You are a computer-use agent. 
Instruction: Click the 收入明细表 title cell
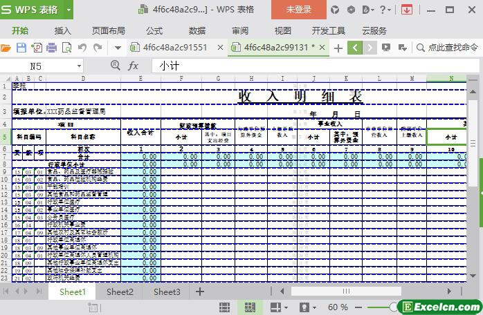coord(300,97)
